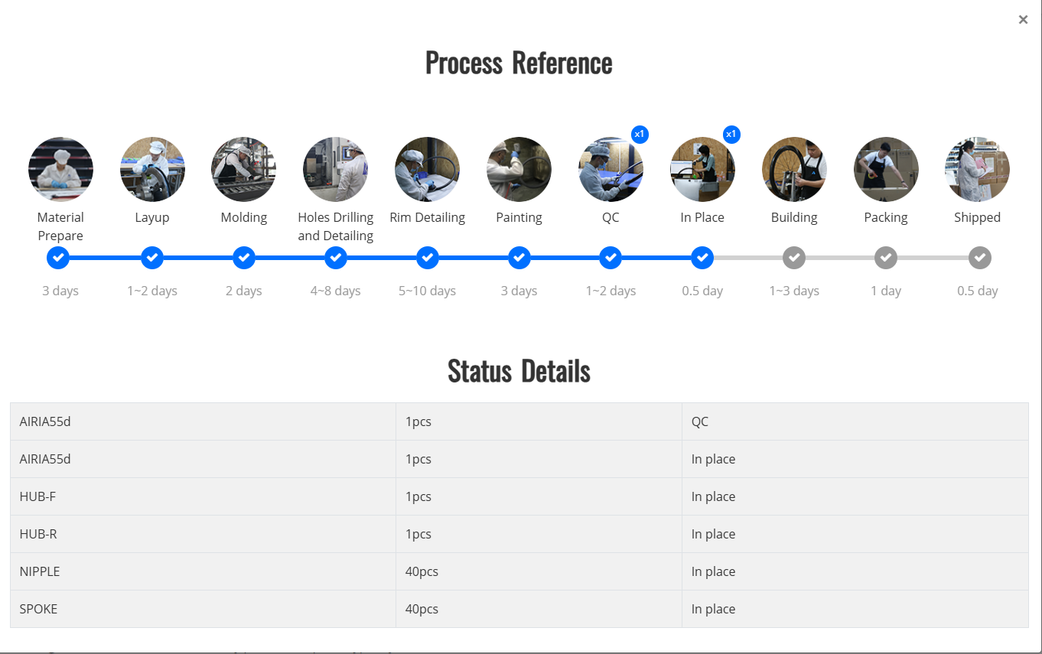Image resolution: width=1042 pixels, height=654 pixels.
Task: Click the Layup process photo
Action: (x=152, y=170)
